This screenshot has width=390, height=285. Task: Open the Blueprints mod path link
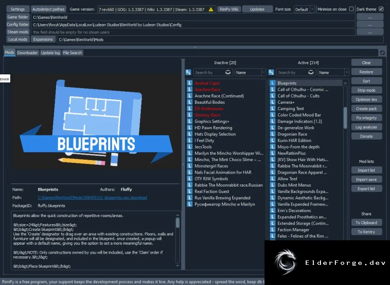(92, 198)
